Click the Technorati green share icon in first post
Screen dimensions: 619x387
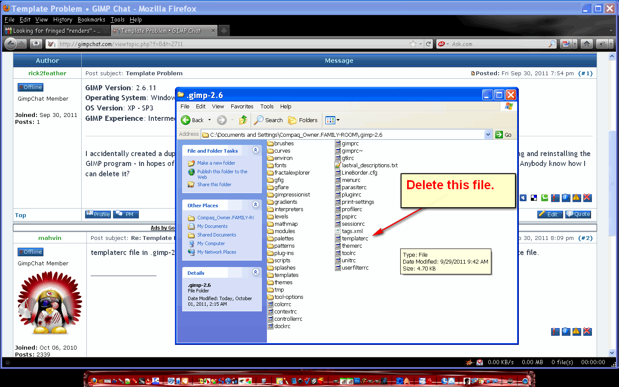click(x=545, y=198)
